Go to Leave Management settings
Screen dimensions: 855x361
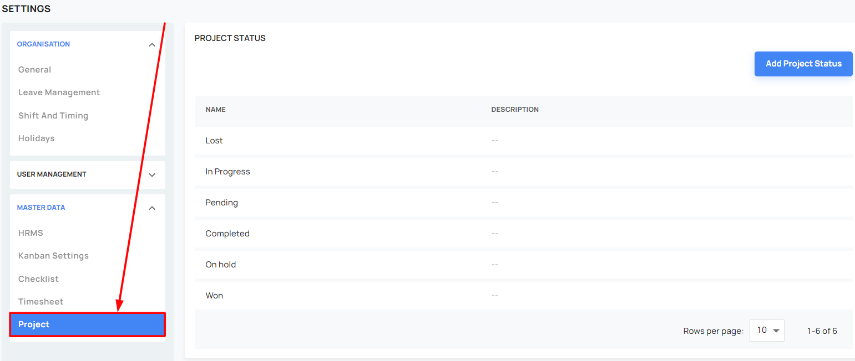(x=59, y=92)
